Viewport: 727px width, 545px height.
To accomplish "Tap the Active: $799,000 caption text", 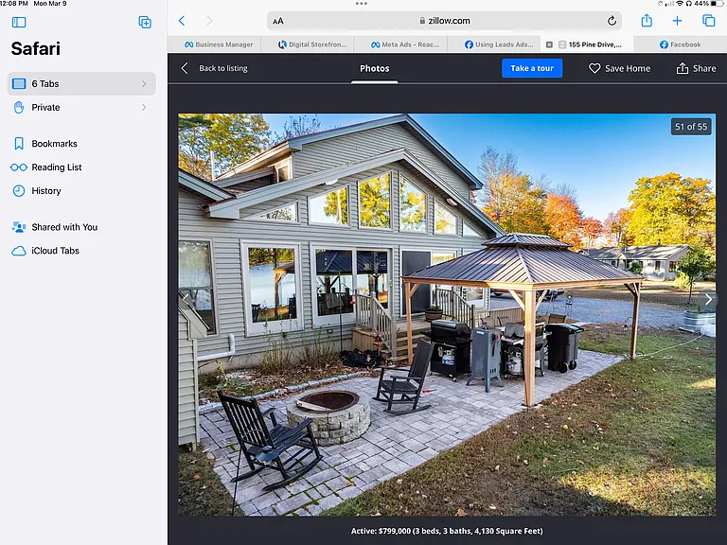I will pos(447,531).
